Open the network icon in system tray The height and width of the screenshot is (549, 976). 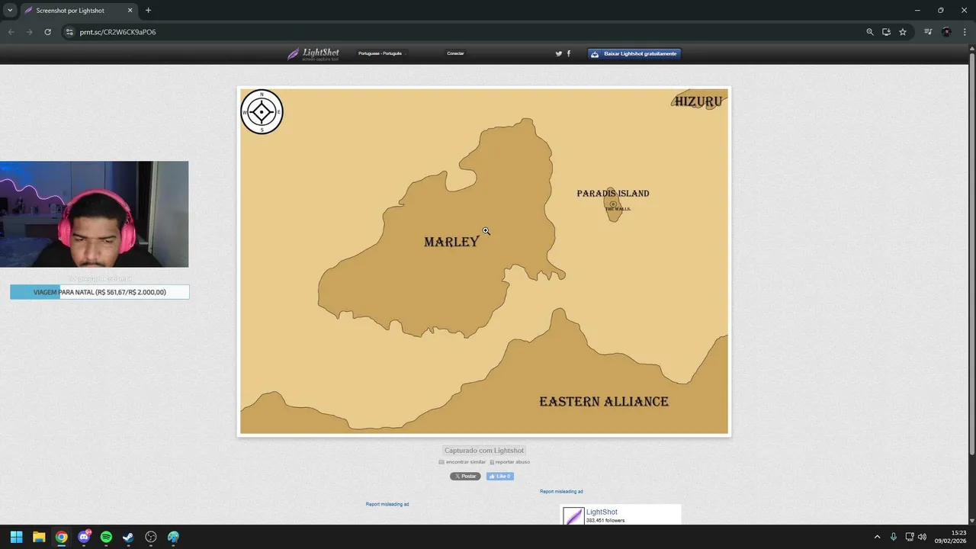tap(910, 537)
